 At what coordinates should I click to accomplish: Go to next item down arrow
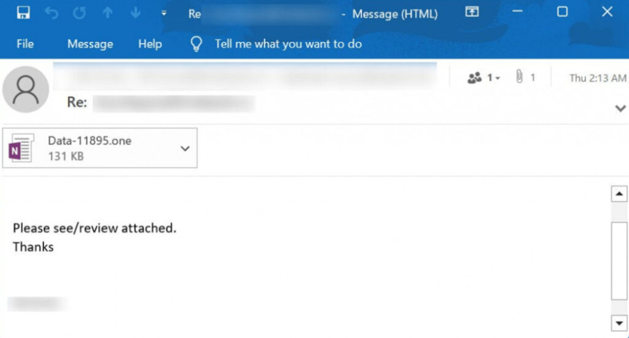coord(136,13)
